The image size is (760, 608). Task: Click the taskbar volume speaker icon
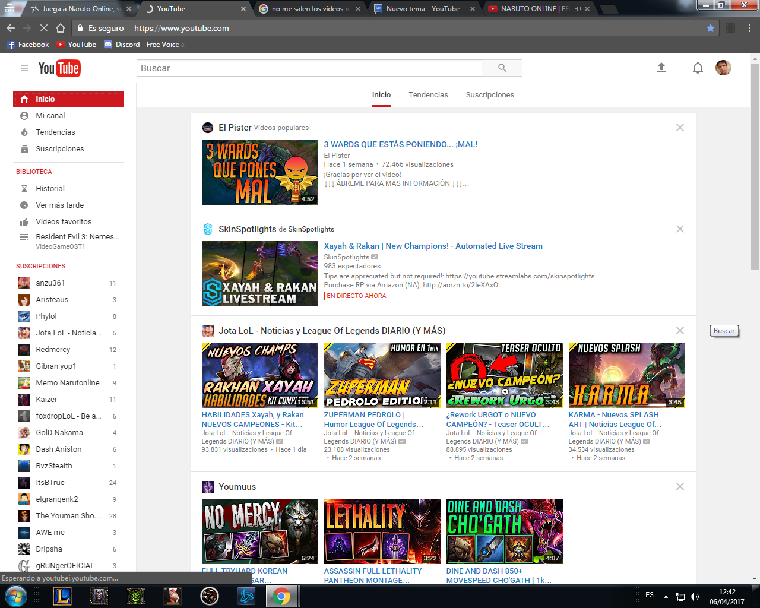pyautogui.click(x=695, y=597)
